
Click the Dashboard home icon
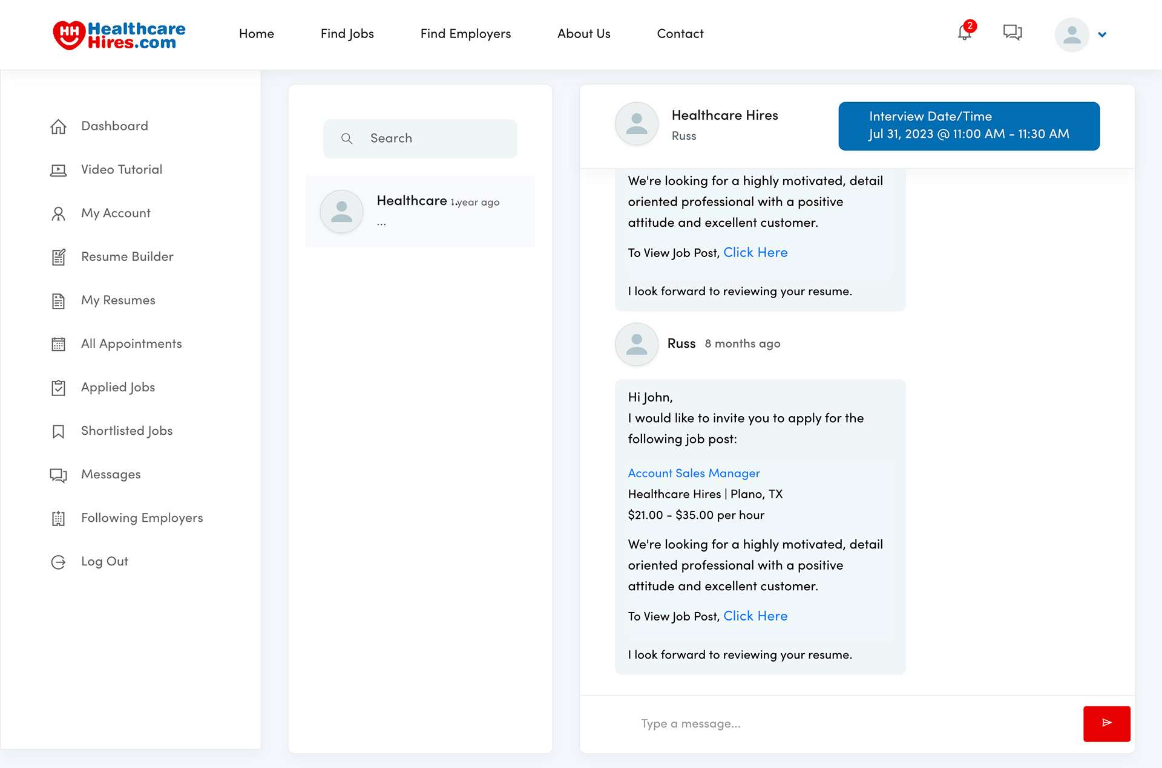(58, 126)
